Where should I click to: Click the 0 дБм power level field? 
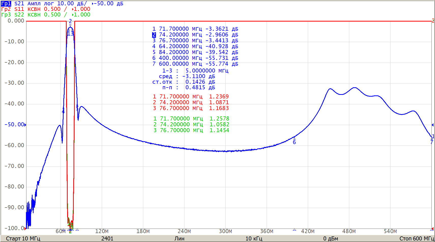click(330, 238)
